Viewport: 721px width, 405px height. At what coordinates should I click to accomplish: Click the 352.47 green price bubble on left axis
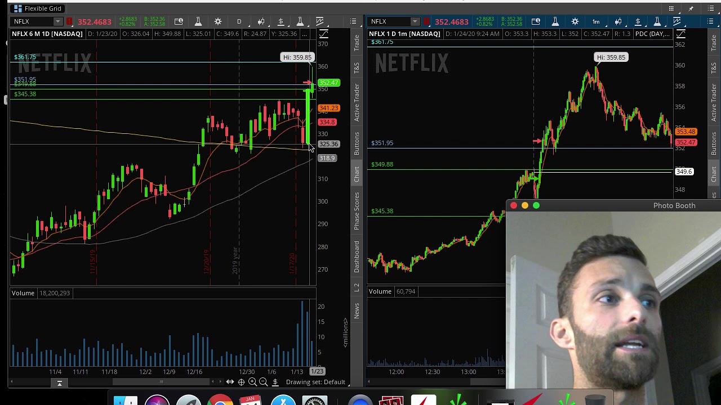(328, 83)
